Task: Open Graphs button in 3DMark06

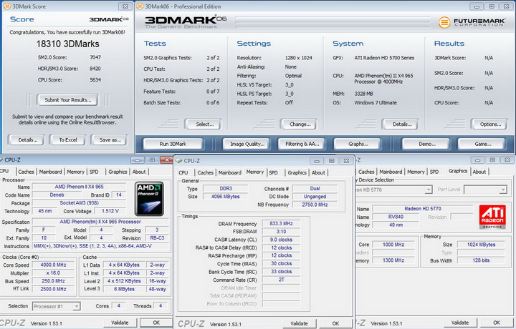Action: click(358, 144)
